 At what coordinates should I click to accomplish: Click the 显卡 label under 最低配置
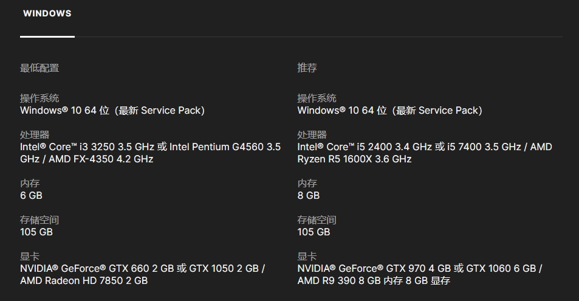click(x=30, y=256)
